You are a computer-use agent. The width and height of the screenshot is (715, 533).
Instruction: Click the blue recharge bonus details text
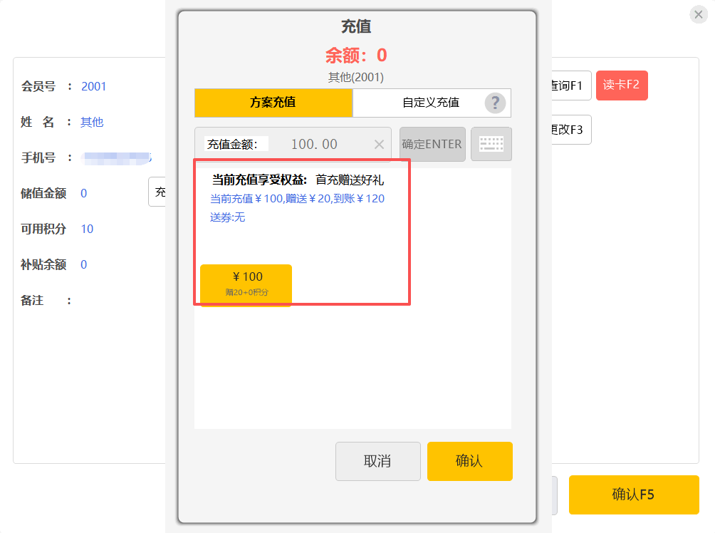tap(297, 199)
